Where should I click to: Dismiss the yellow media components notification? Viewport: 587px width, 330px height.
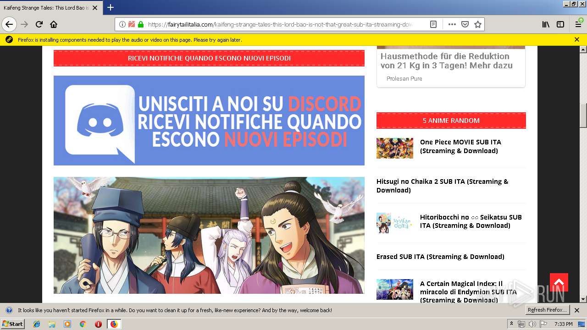coord(577,40)
